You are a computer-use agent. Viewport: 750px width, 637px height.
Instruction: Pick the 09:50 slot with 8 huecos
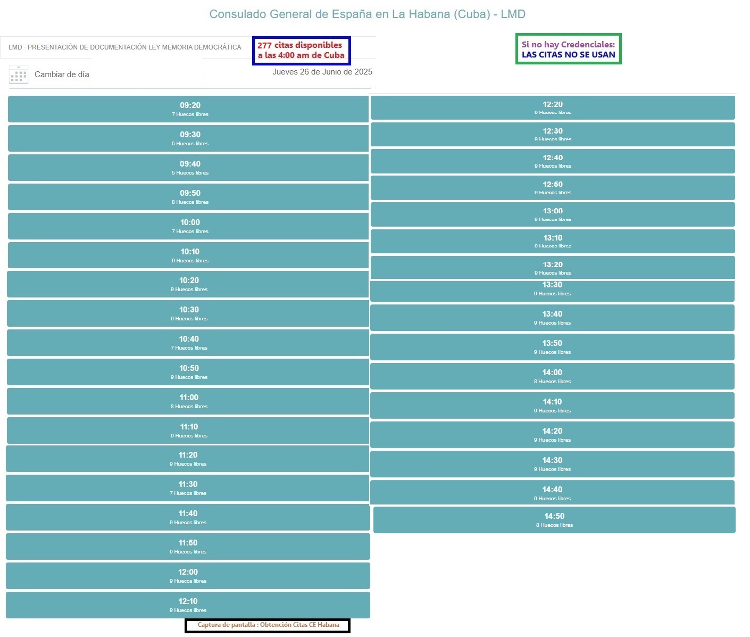[x=188, y=197]
